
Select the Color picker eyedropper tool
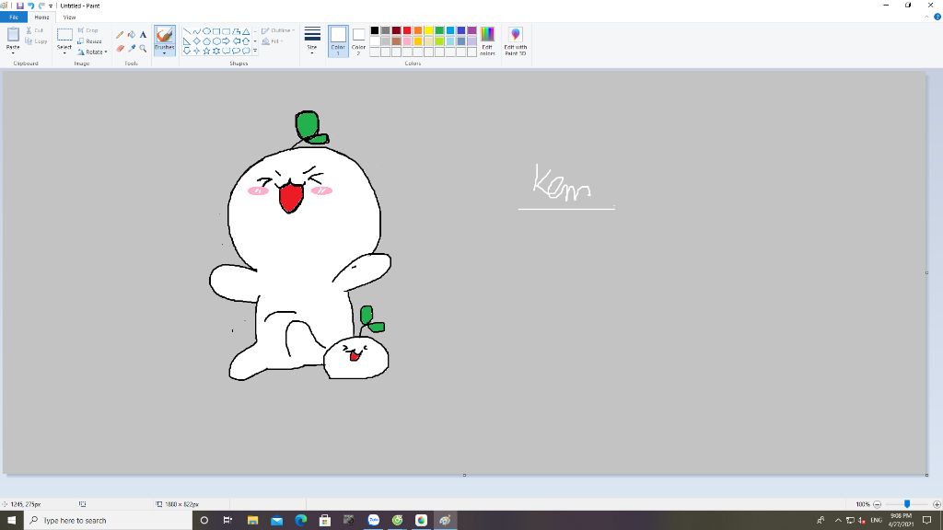coord(131,48)
